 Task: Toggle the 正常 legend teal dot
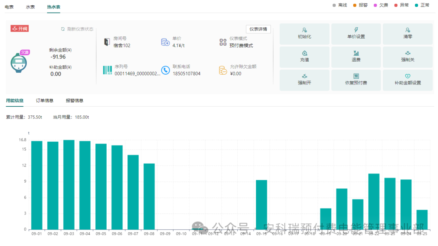(417, 5)
